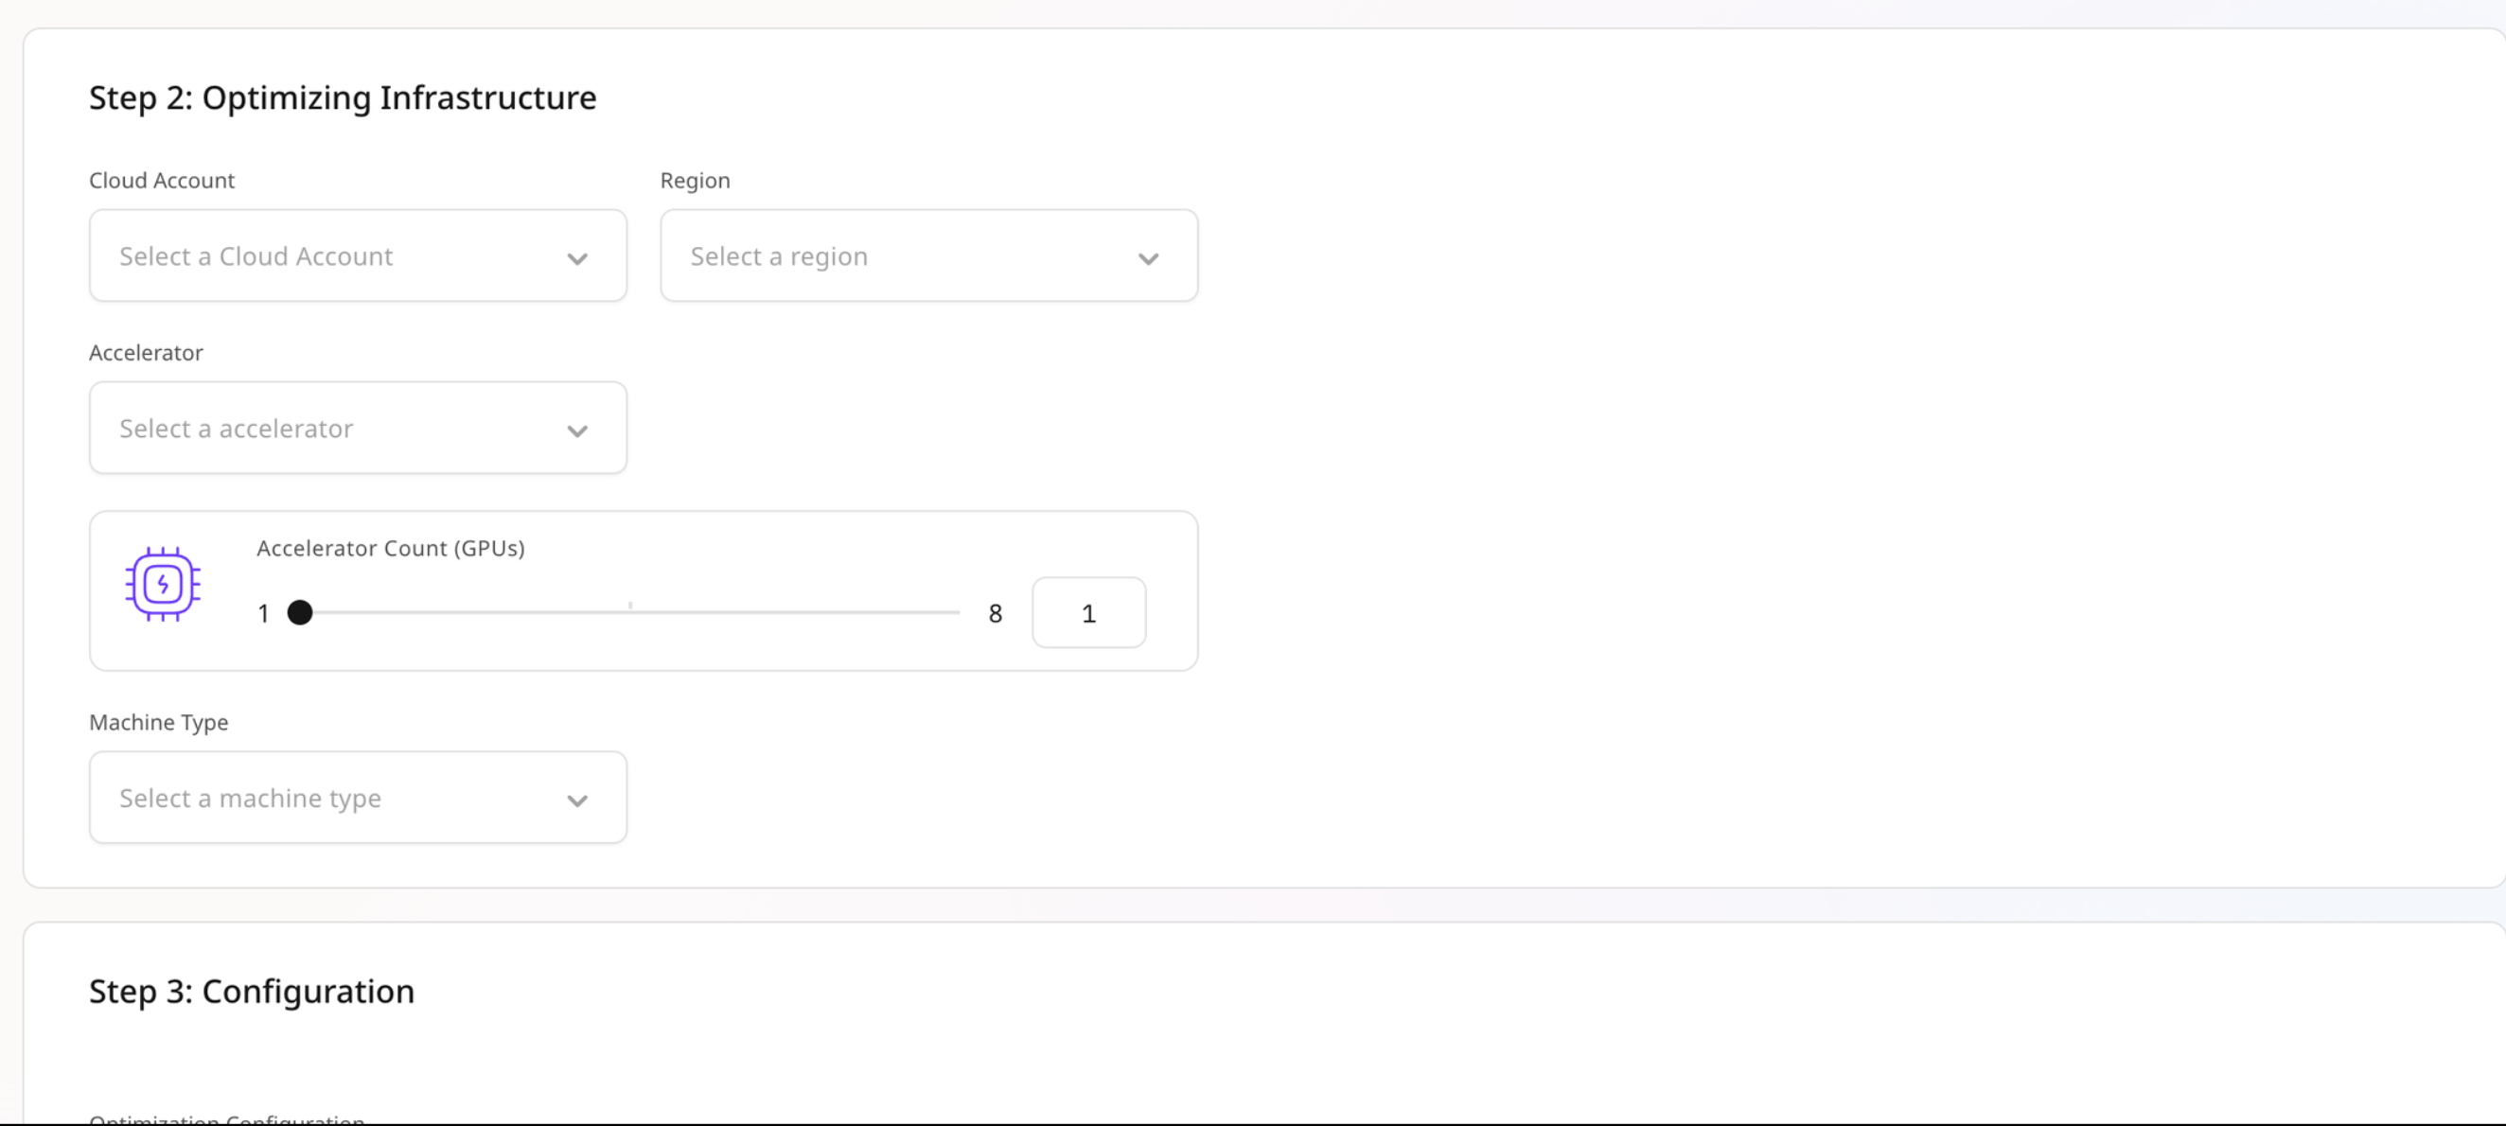Click the 'Select a machine type' placeholder field

[249, 798]
